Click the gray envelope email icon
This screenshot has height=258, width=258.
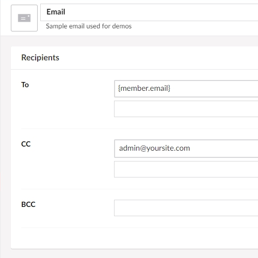(24, 18)
